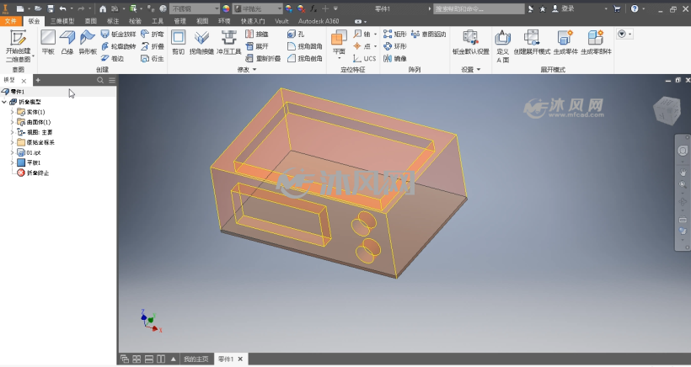Viewport: 691px width, 367px height.
Task: Click the ViewCube in the viewport
Action: click(666, 110)
